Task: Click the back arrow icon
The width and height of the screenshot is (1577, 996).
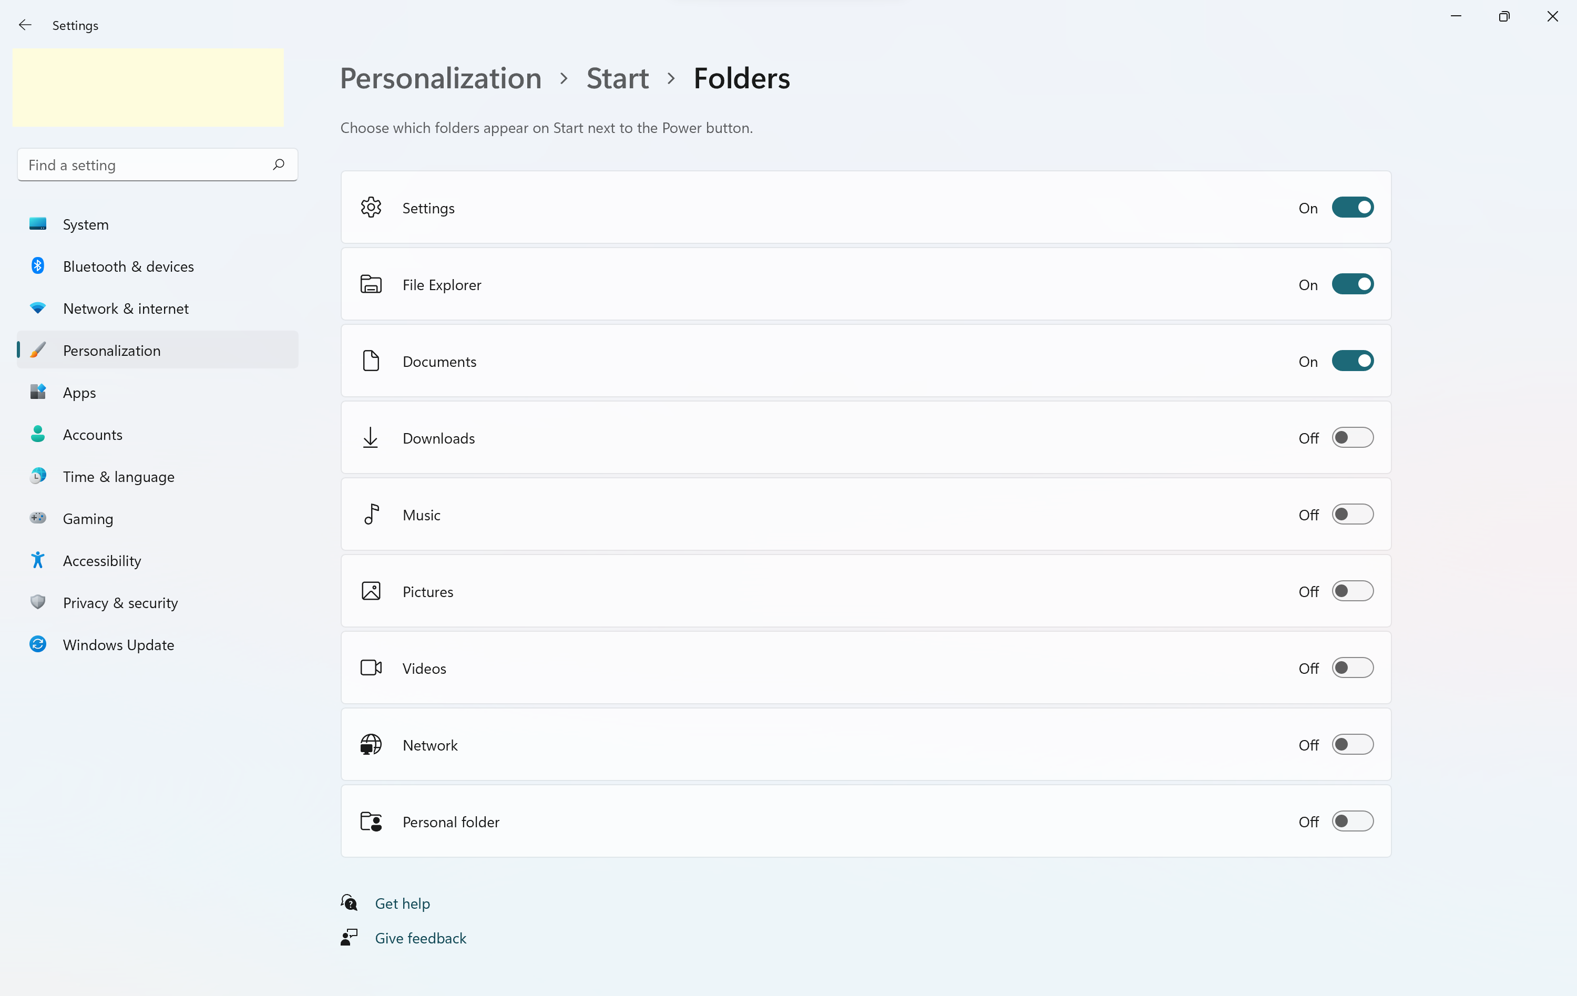Action: click(x=25, y=25)
